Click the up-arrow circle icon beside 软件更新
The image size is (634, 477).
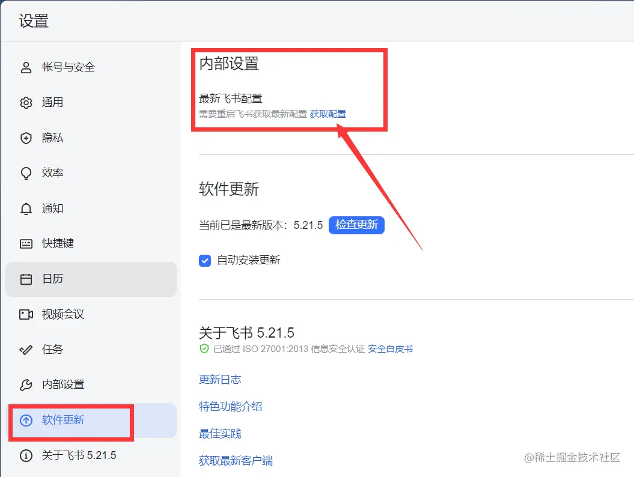pos(26,421)
